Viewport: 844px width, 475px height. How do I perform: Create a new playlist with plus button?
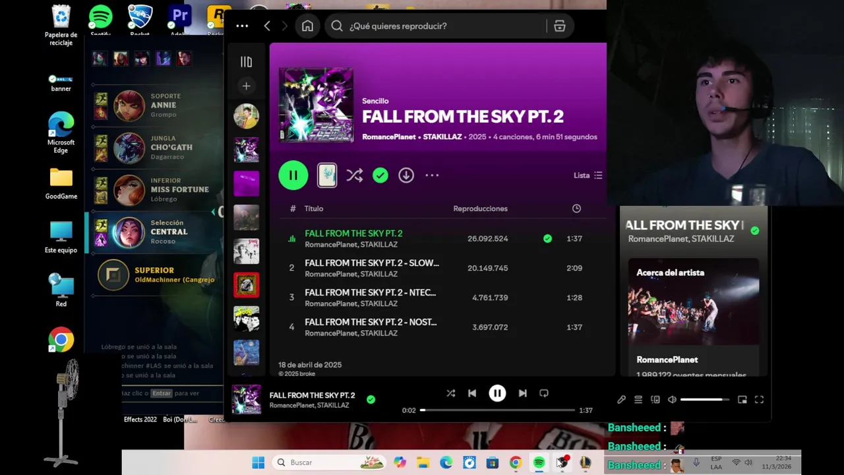coord(246,86)
